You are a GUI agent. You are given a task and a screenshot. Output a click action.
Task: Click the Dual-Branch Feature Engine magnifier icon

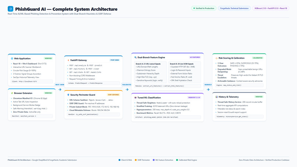pos(136,58)
